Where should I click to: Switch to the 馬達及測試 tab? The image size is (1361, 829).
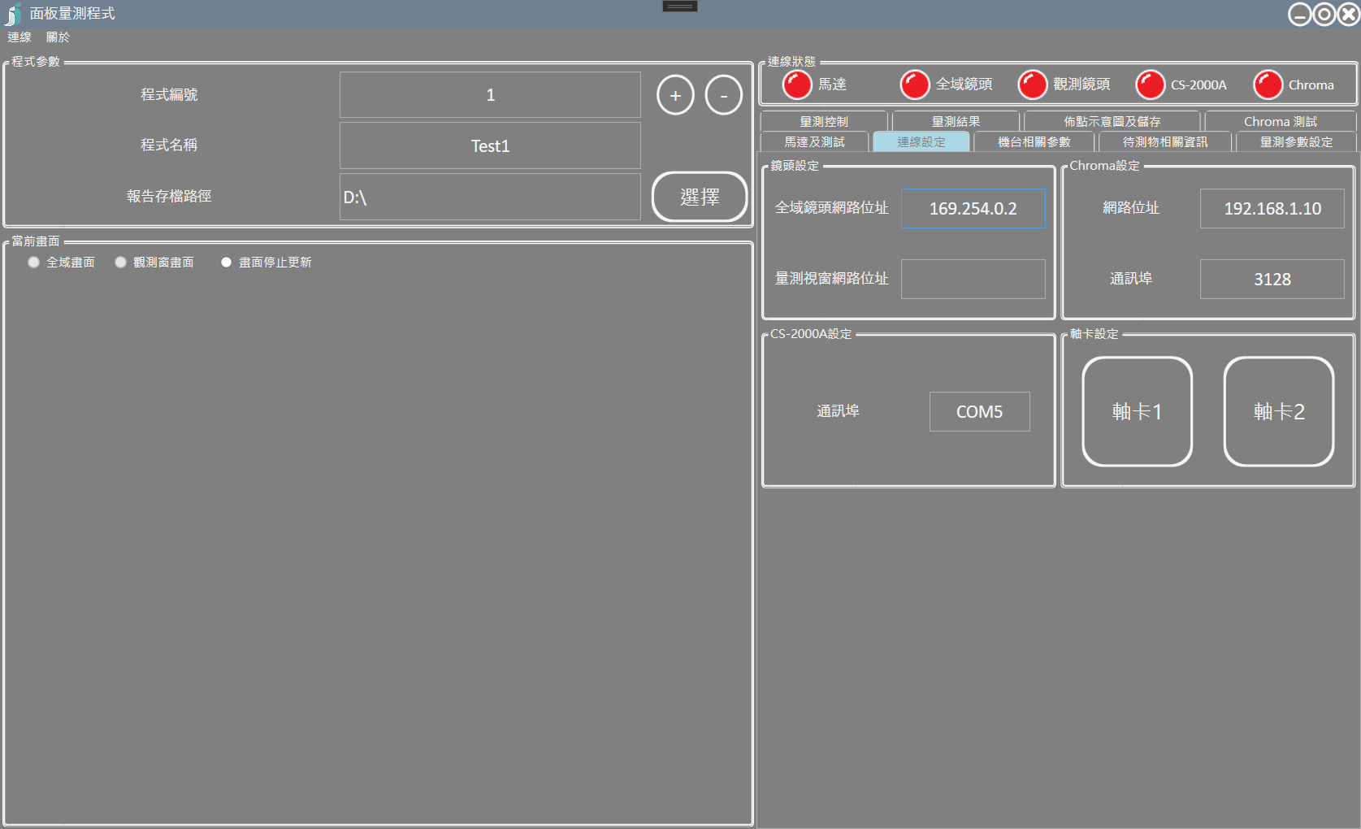[814, 142]
